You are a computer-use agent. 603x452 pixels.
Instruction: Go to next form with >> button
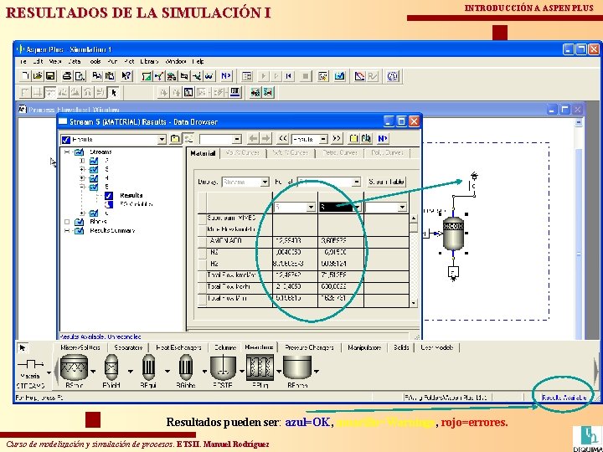click(x=337, y=138)
